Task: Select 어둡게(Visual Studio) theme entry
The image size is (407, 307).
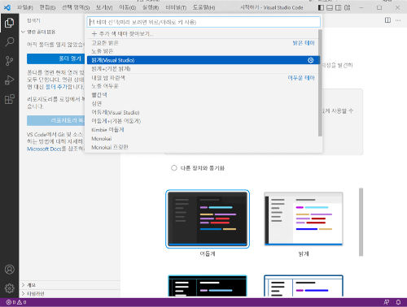Action: point(203,112)
